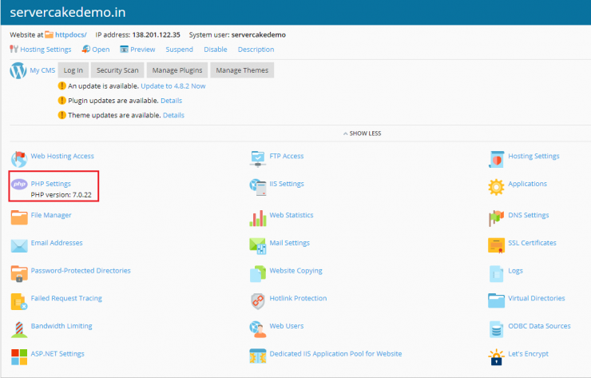
Task: Click the Virtual Directories folder icon
Action: pyautogui.click(x=497, y=300)
